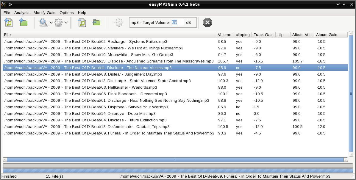Click the selection crosshair toolbar icon
The height and width of the screenshot is (180, 356).
tap(118, 23)
